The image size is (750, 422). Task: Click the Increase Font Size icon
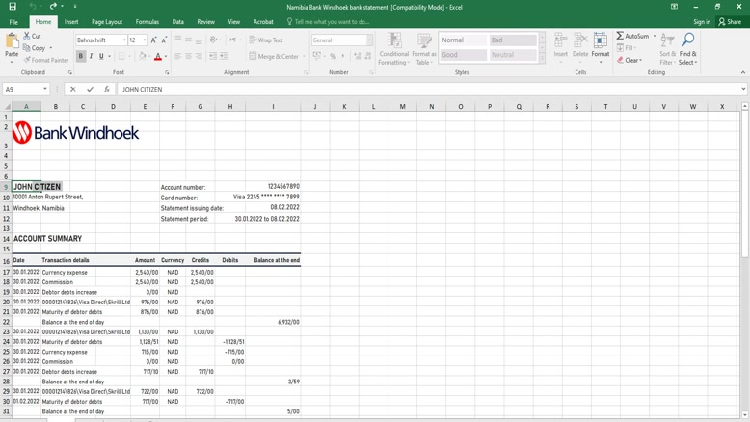pyautogui.click(x=153, y=40)
